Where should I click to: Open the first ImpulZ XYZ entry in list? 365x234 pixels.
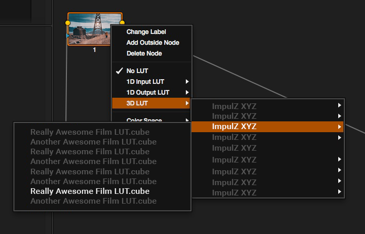tap(234, 106)
